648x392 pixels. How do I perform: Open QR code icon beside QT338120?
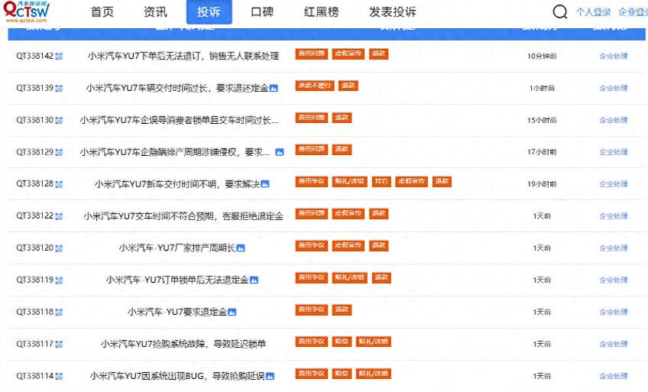coord(59,248)
